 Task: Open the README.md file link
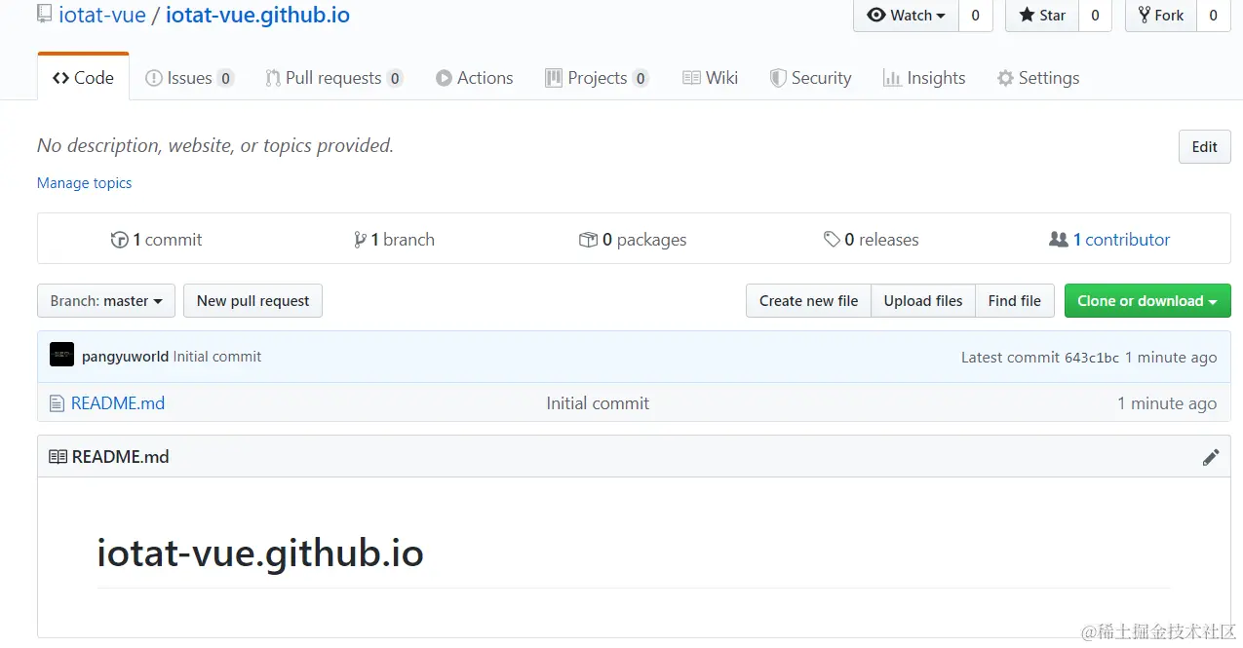pos(118,403)
